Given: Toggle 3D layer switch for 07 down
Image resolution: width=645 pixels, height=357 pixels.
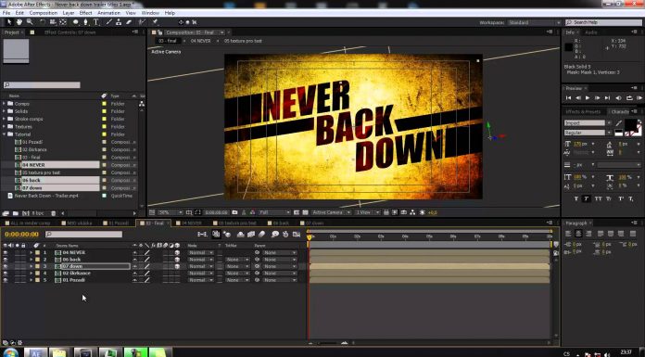Looking at the screenshot, I should pyautogui.click(x=177, y=266).
